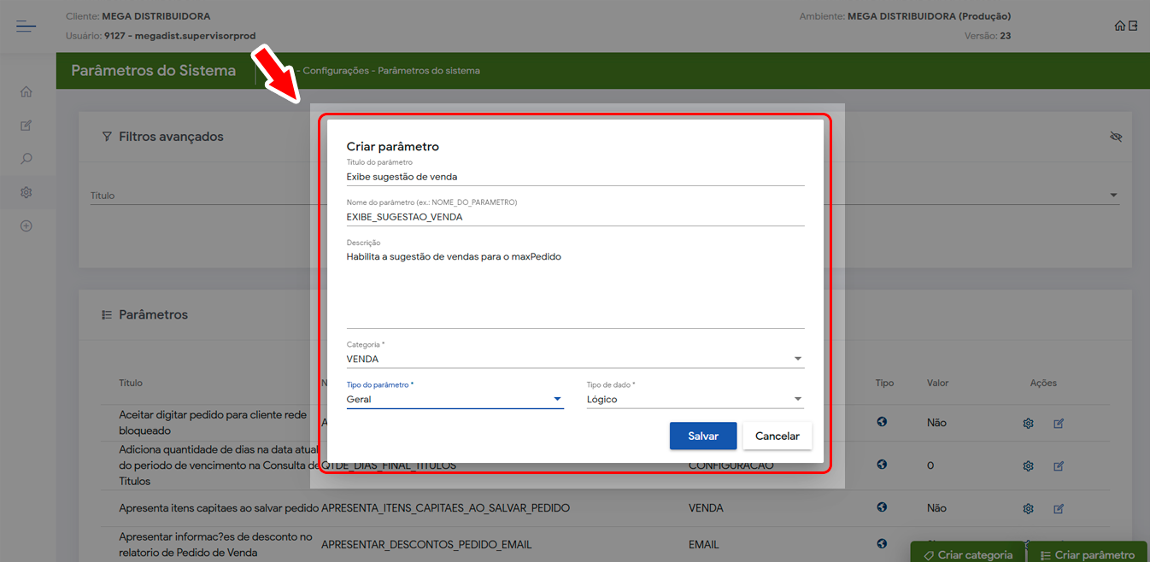Click the home icon in the left sidebar
The height and width of the screenshot is (562, 1150).
pos(26,92)
